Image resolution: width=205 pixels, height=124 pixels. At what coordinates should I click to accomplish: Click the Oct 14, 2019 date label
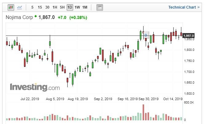(173, 99)
